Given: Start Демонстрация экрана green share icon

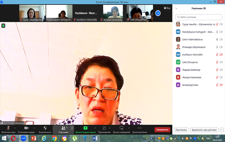Looking at the screenshot, I should [85, 128].
